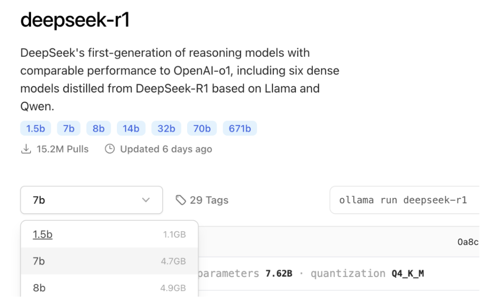Click the download pulls icon
Viewport: 499px width, 308px height.
pyautogui.click(x=26, y=149)
